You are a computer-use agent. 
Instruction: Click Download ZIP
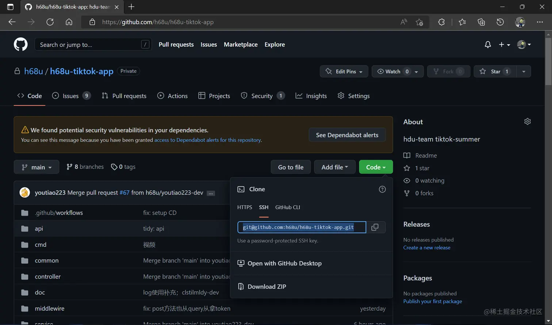[x=262, y=287]
